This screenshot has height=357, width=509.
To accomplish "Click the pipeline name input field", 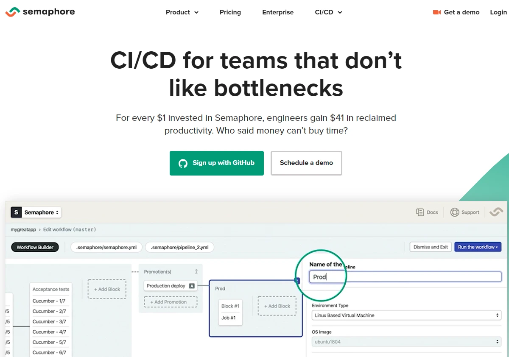I will pyautogui.click(x=405, y=277).
